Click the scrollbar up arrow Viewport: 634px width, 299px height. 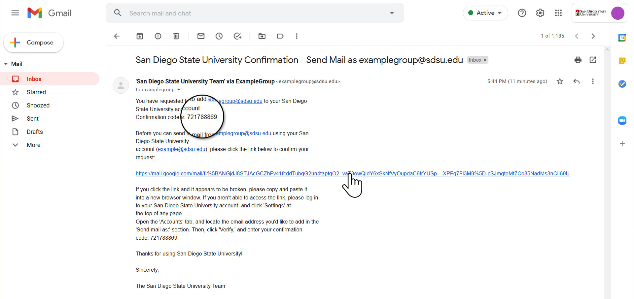(x=607, y=49)
